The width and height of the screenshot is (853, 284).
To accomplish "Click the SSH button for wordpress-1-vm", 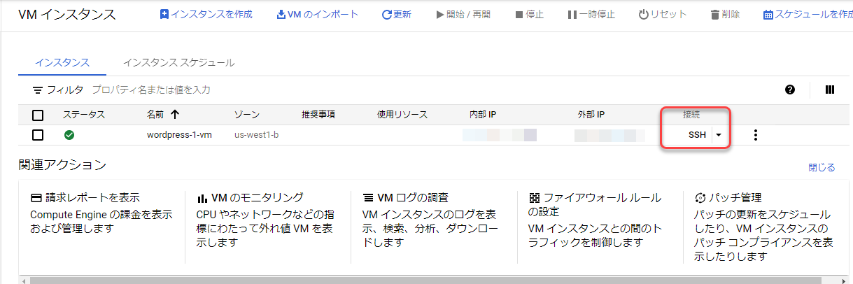I will pos(696,136).
